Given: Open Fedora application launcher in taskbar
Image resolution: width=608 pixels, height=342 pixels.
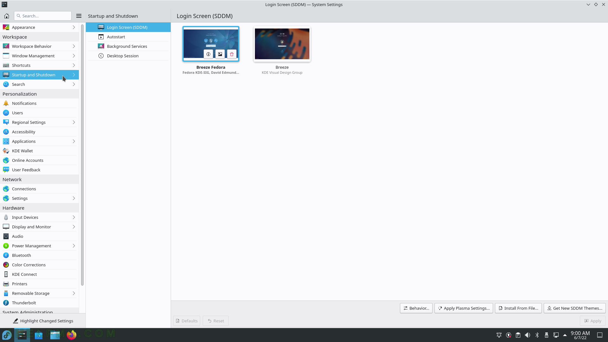Looking at the screenshot, I should (7, 335).
